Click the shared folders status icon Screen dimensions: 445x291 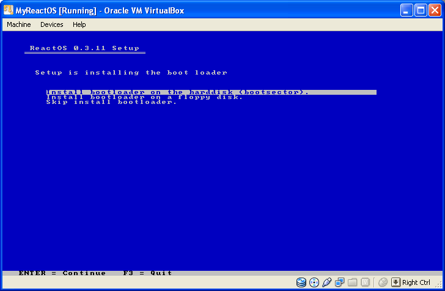(352, 282)
